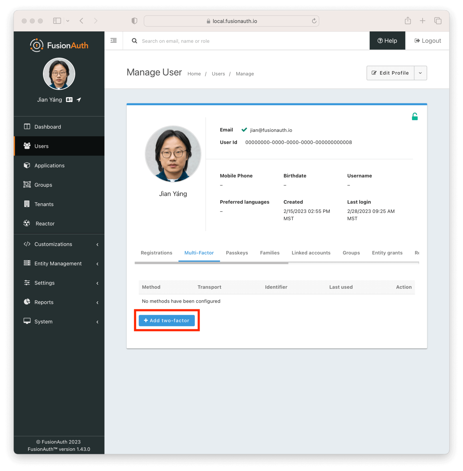Click the Logout icon
This screenshot has width=463, height=471.
pos(418,41)
